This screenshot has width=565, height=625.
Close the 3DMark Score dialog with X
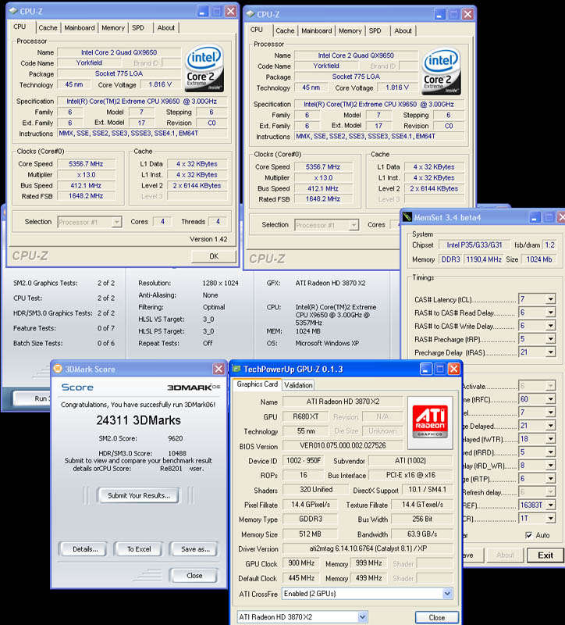point(219,369)
